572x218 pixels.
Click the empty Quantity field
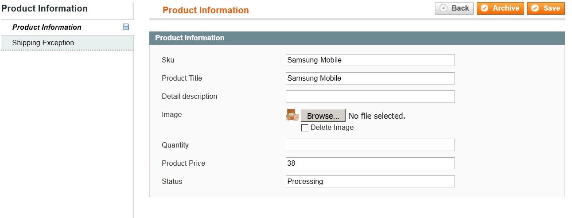coord(370,145)
